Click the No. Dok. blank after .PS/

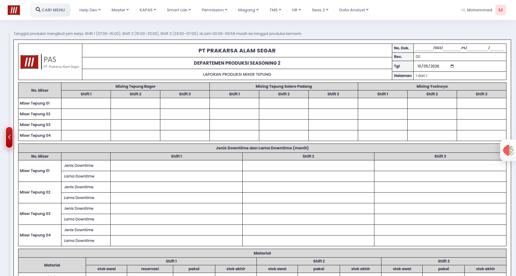478,48
